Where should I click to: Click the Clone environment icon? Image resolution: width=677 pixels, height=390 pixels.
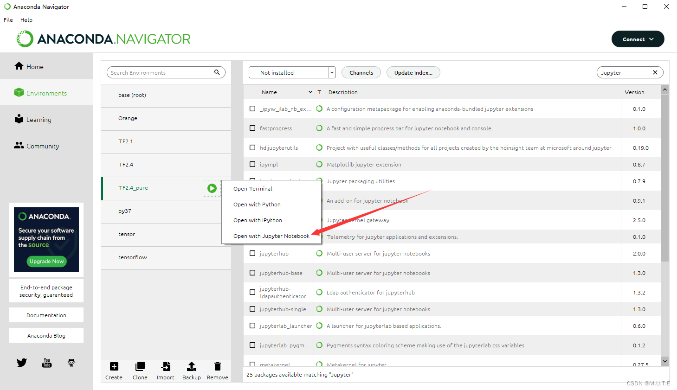(140, 366)
